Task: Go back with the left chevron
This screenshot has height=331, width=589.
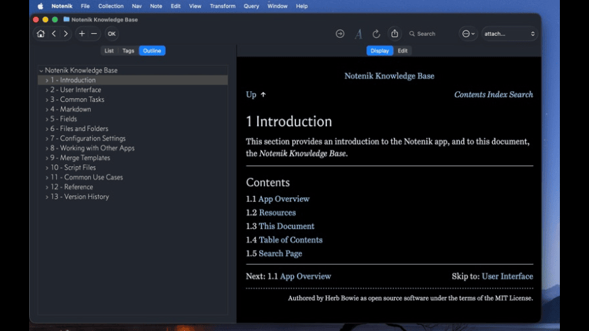Action: tap(54, 34)
